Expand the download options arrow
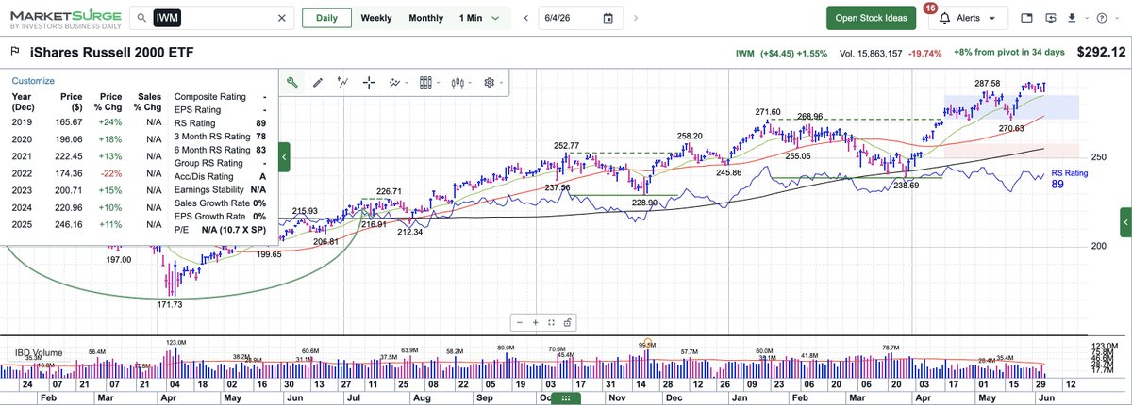 pyautogui.click(x=1085, y=19)
